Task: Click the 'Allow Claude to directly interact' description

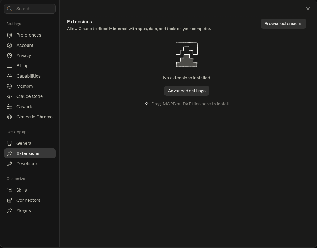Action: pos(139,29)
